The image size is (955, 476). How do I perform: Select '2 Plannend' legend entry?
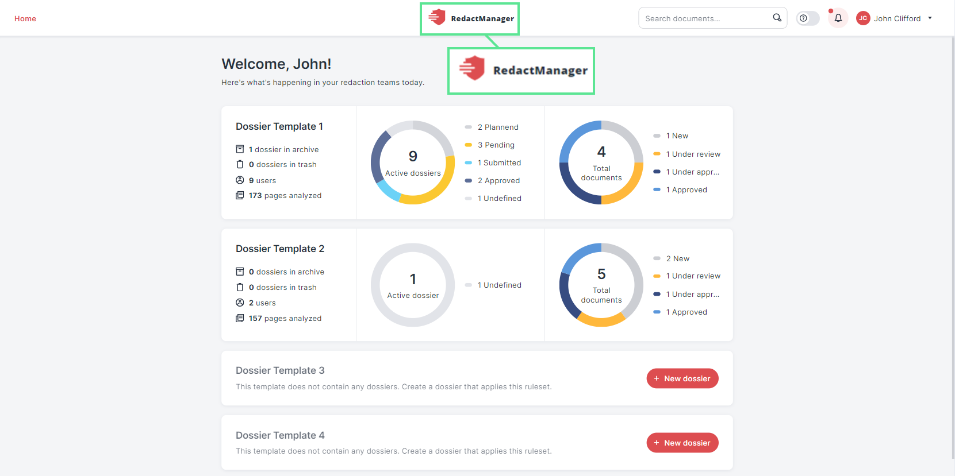[x=492, y=127]
